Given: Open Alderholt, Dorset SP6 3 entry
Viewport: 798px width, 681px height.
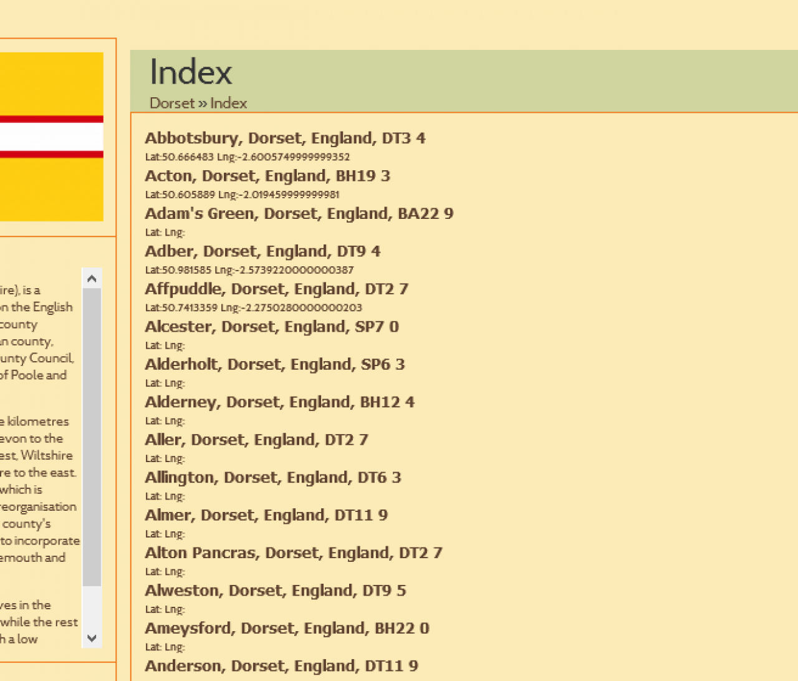Looking at the screenshot, I should 274,364.
